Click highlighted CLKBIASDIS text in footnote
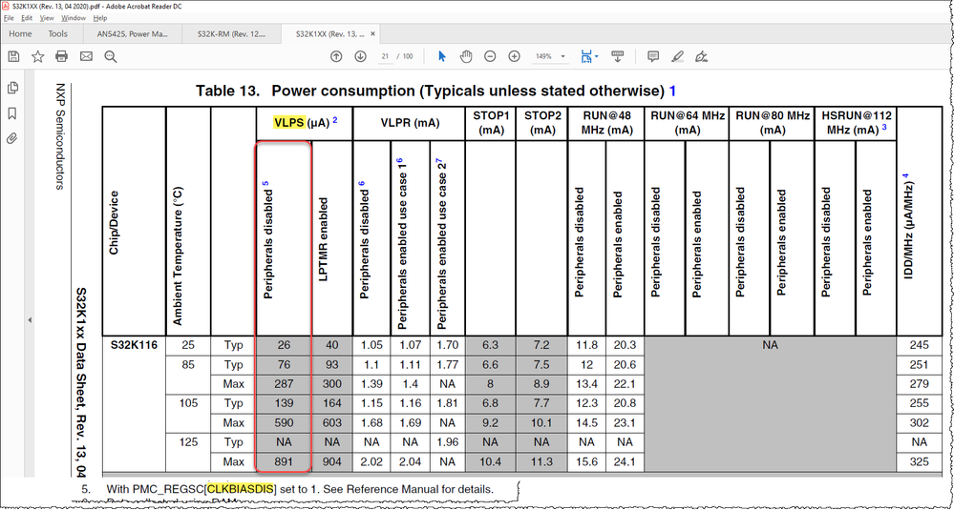The image size is (954, 510). [241, 489]
